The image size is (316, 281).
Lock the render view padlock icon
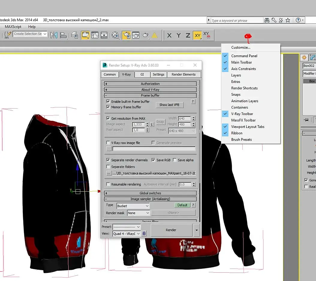click(144, 233)
